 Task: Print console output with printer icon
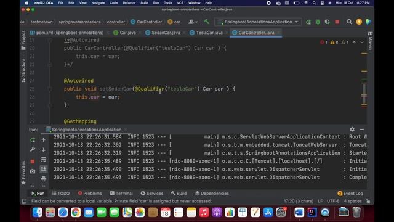pos(44,179)
